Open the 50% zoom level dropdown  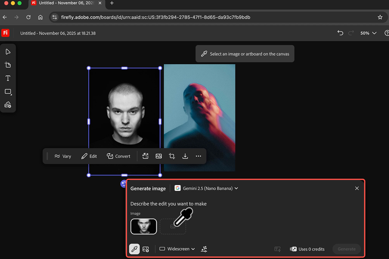tap(369, 33)
